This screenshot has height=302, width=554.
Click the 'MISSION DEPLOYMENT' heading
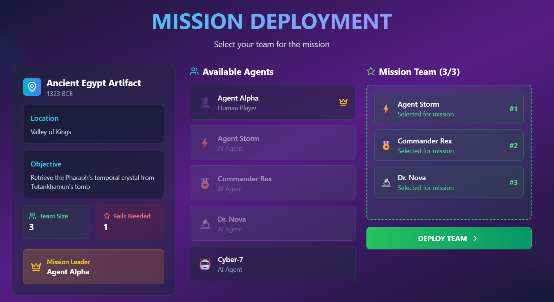272,21
